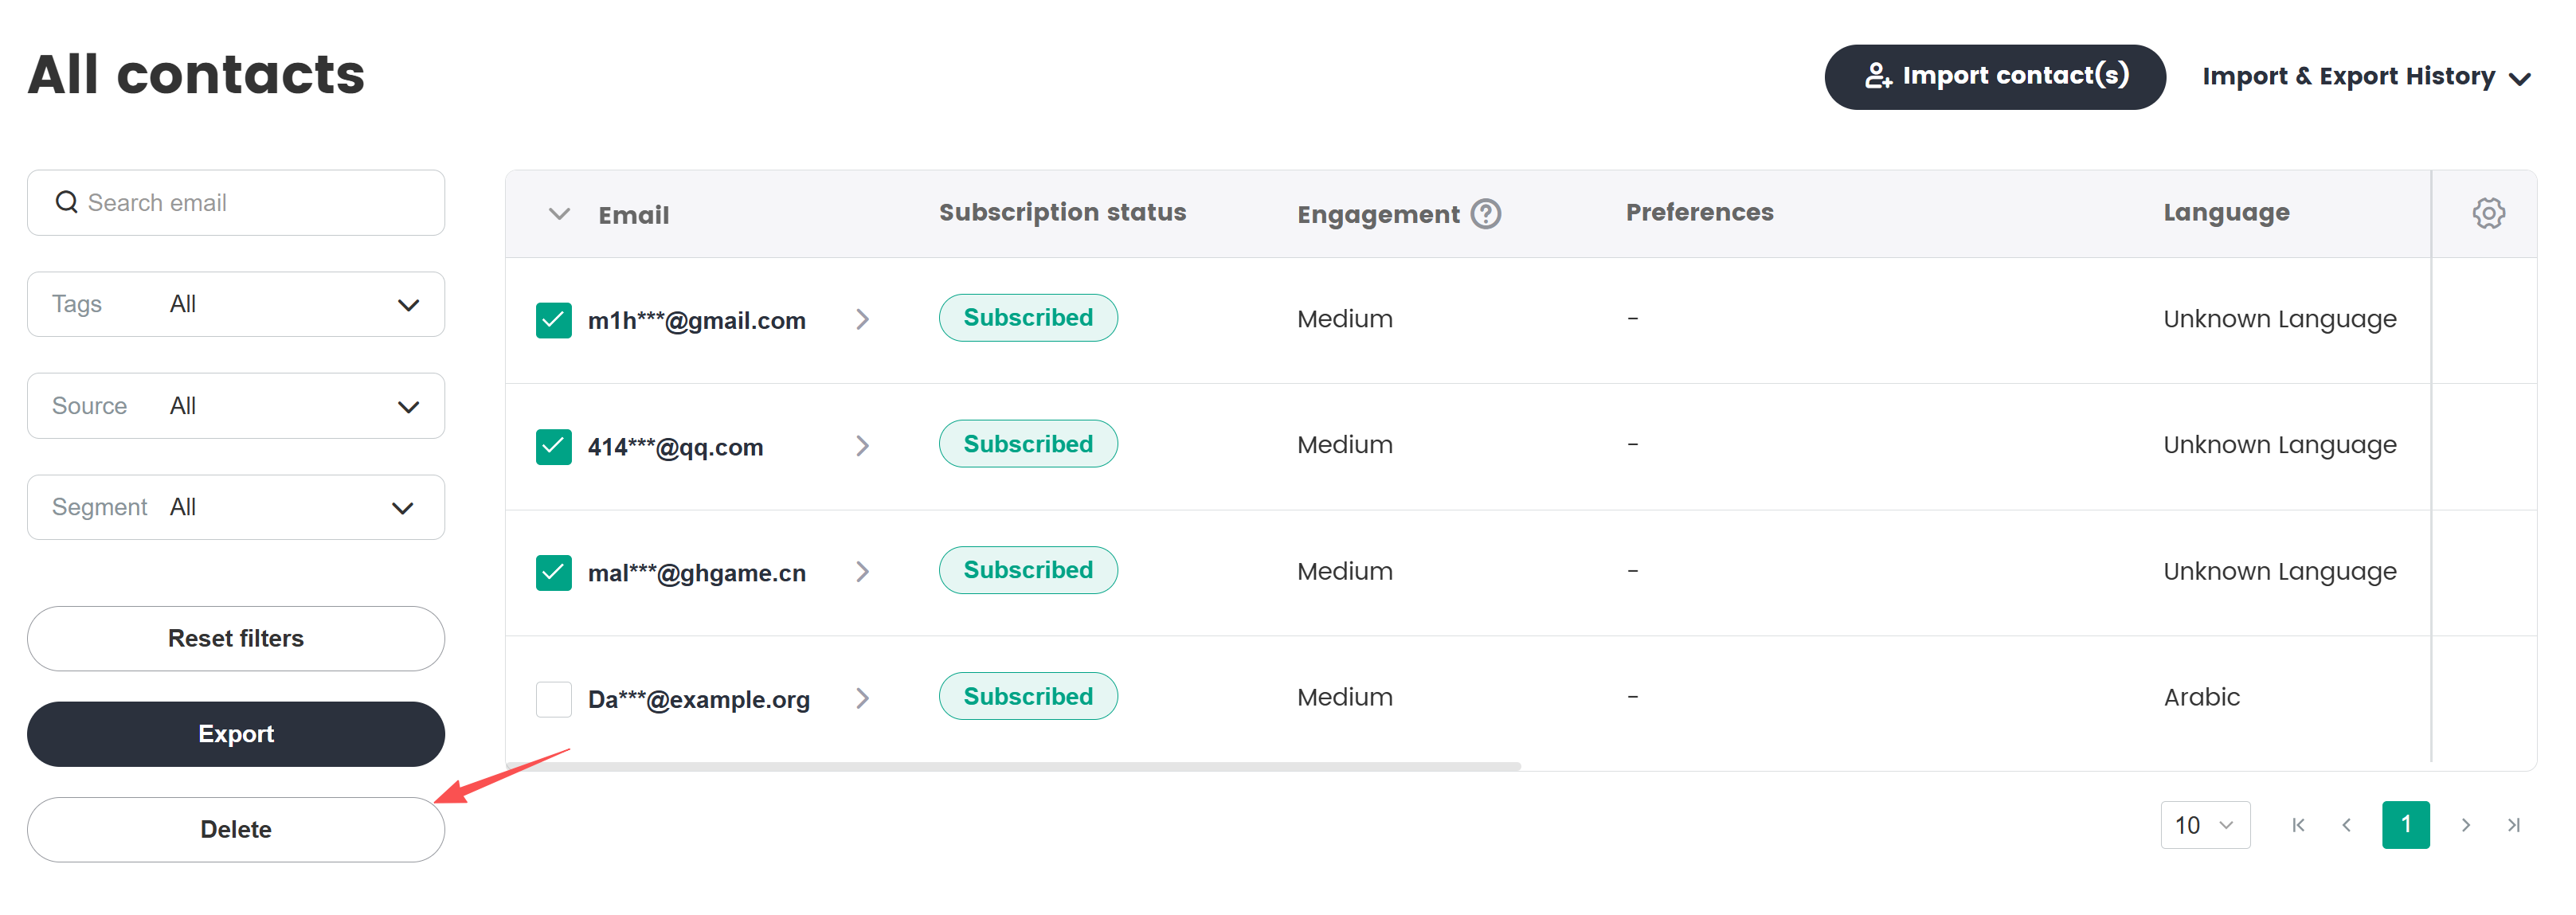Screen dimensions: 2576x915
Task: Expand details arrow next to 414***@qq.com
Action: 863,446
